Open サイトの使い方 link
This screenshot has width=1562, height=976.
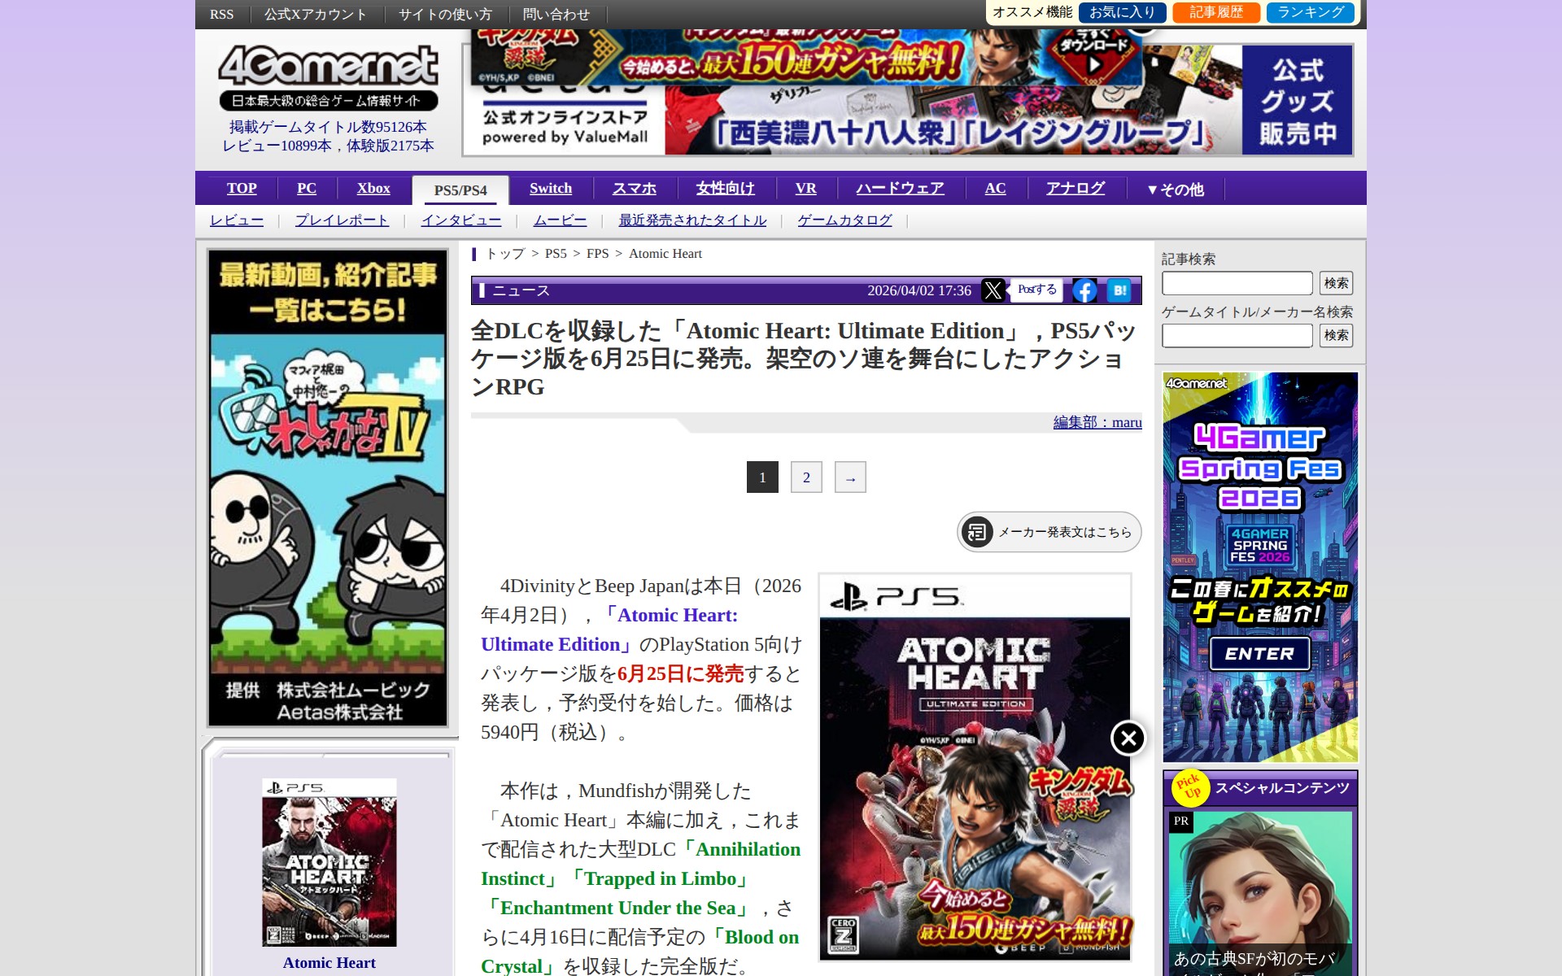point(445,15)
